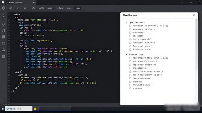
Task: Click the section 3 heading "Oherlesthes"
Action: (136, 54)
